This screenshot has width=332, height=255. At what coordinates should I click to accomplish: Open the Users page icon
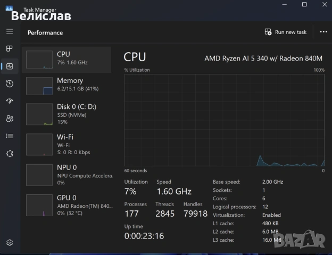(10, 118)
